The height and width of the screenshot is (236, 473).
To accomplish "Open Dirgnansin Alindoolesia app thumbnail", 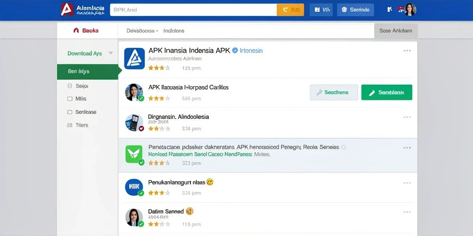I will tap(134, 123).
